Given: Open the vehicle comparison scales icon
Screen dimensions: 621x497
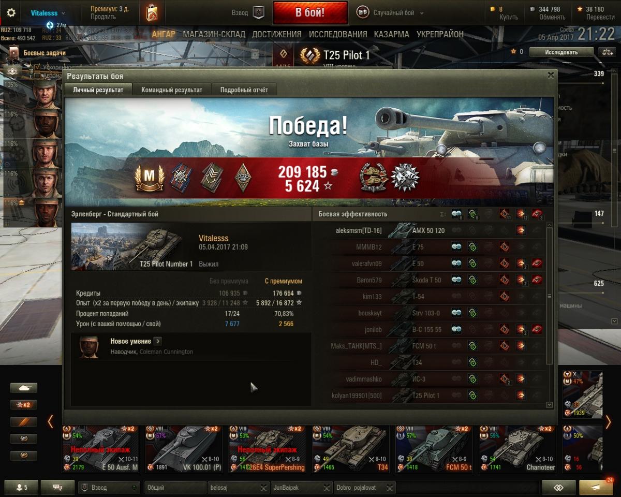Looking at the screenshot, I should click(605, 52).
